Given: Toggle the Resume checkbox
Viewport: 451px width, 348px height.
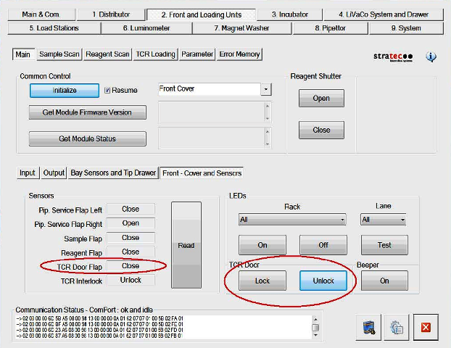Looking at the screenshot, I should (107, 91).
